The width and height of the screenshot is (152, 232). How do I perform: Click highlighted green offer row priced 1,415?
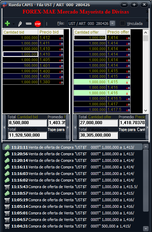(102, 82)
